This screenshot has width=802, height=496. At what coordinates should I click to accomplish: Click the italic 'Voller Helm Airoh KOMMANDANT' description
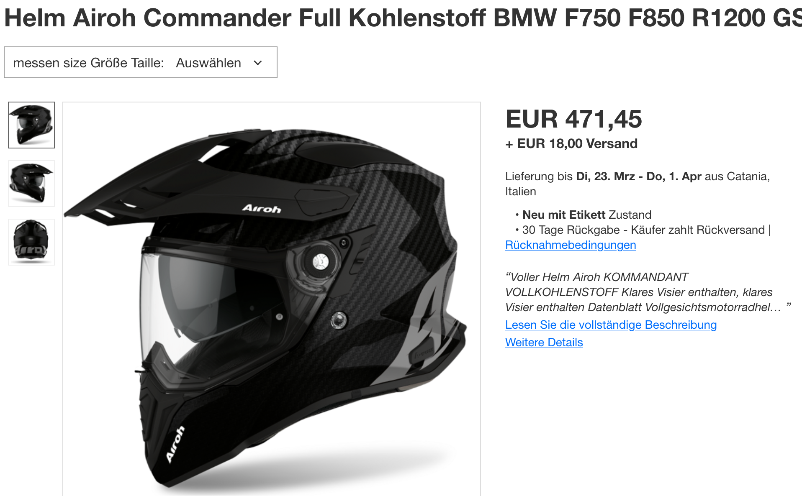(x=599, y=277)
